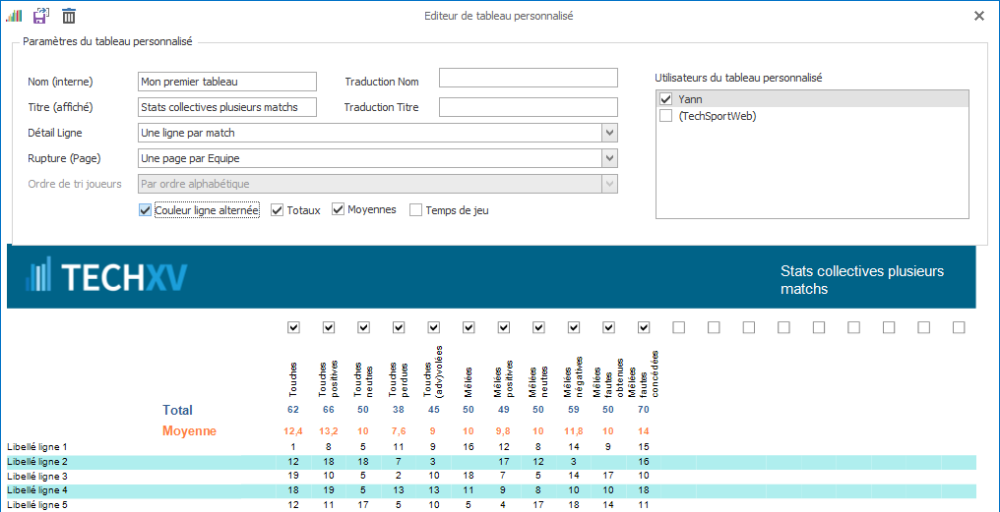Uncheck the Touches column checkbox

(x=293, y=327)
